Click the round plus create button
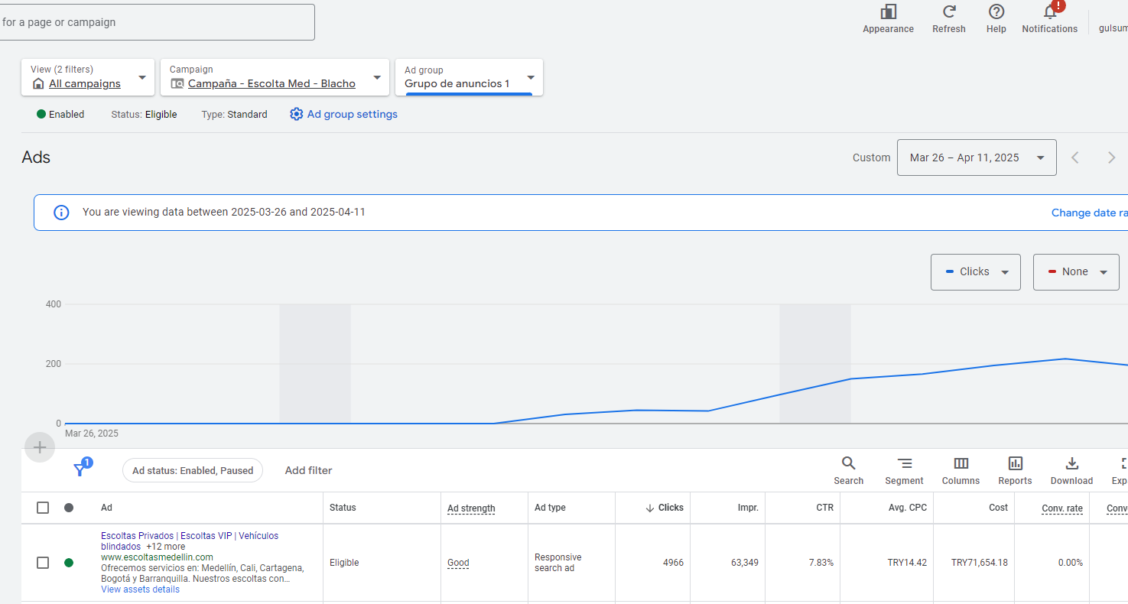 click(x=40, y=447)
